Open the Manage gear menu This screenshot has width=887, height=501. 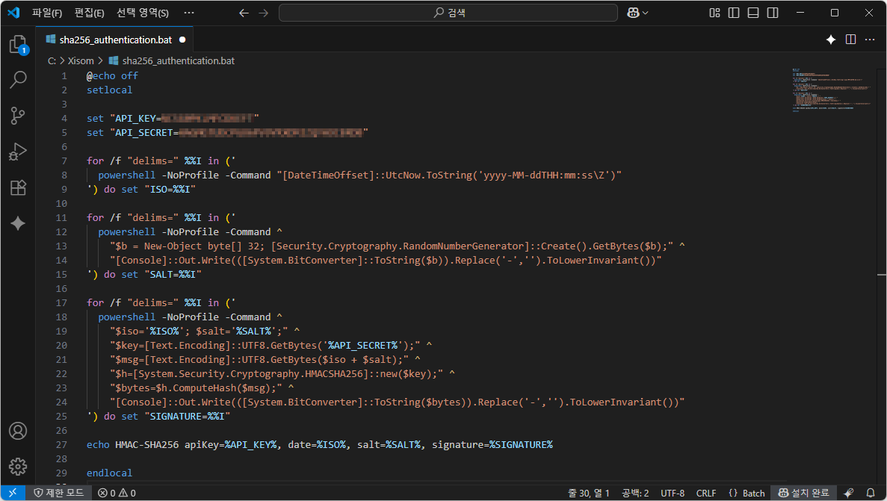[18, 467]
